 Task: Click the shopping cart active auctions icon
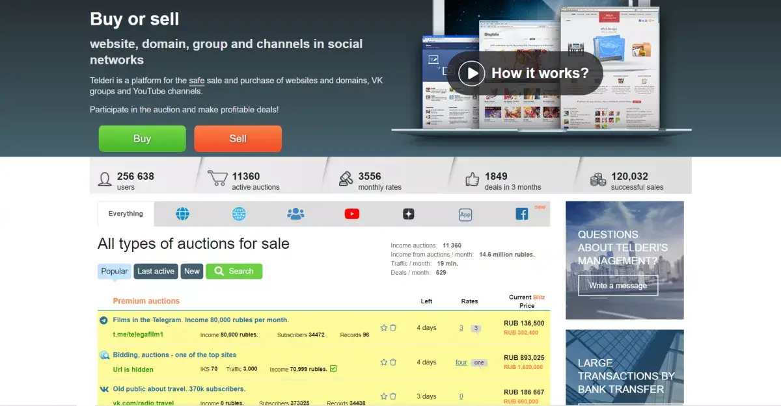tap(217, 179)
